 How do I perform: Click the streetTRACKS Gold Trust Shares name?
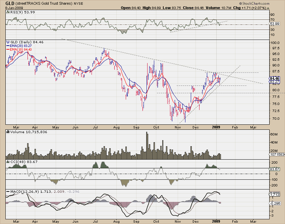(44, 3)
